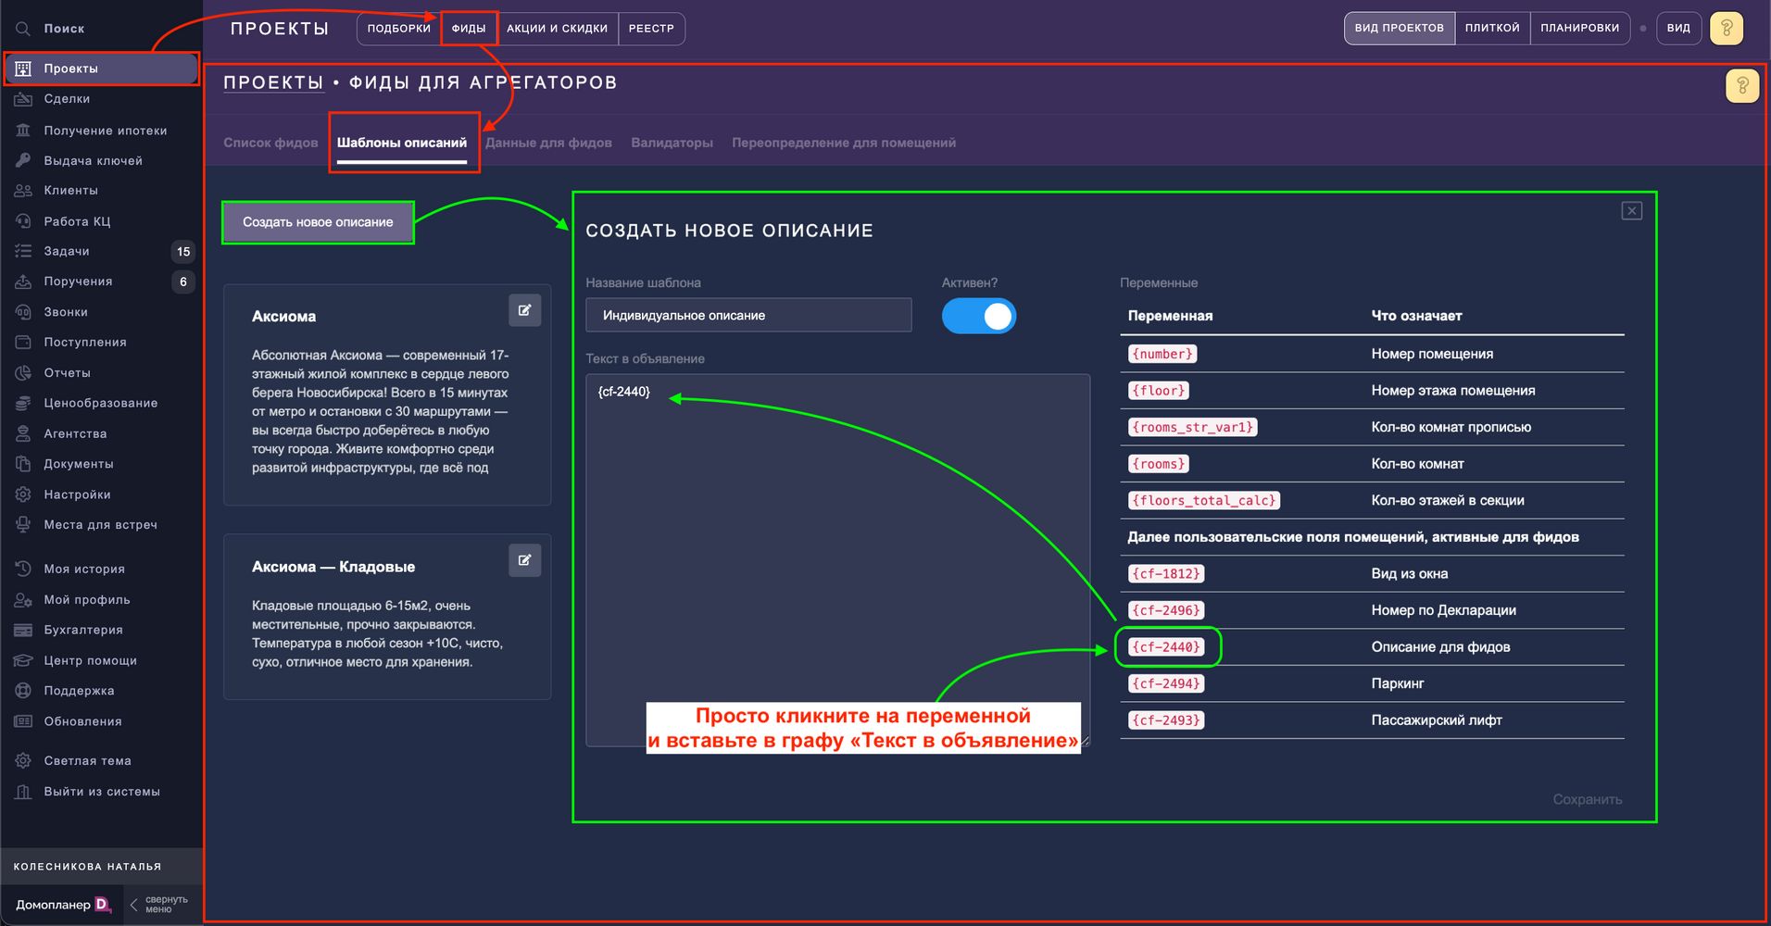The width and height of the screenshot is (1771, 926).
Task: Click the Сохранить button
Action: pos(1587,799)
